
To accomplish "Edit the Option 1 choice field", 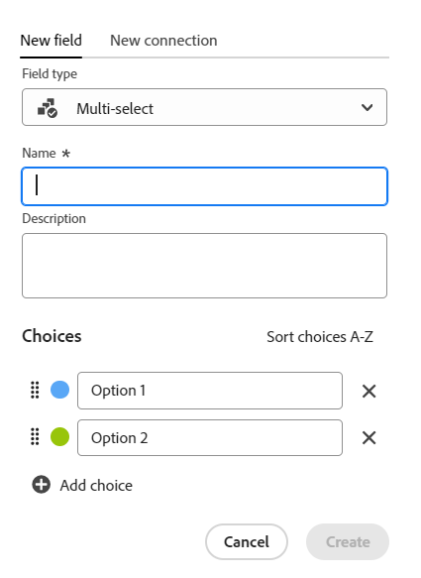I will pyautogui.click(x=210, y=391).
